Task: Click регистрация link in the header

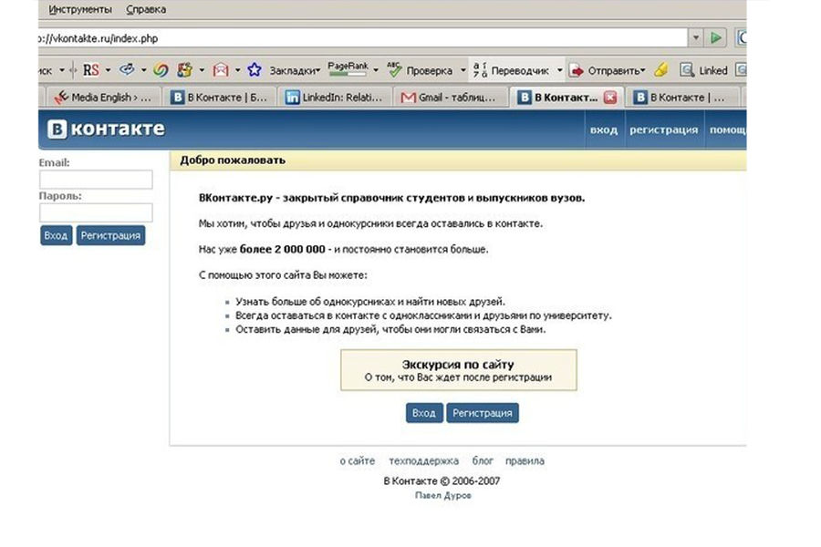Action: [664, 129]
